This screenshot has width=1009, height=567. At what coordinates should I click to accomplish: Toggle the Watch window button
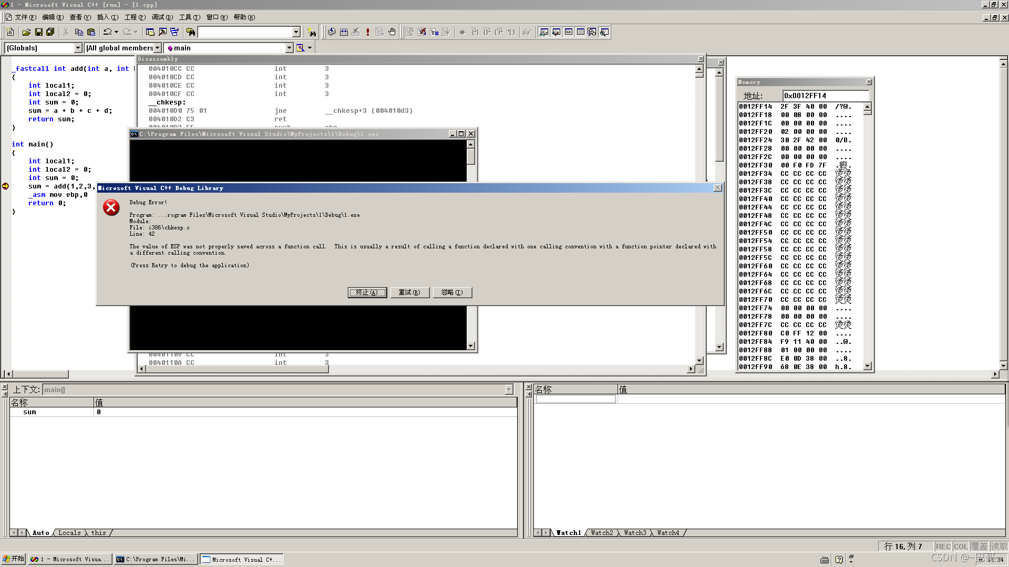pos(544,33)
